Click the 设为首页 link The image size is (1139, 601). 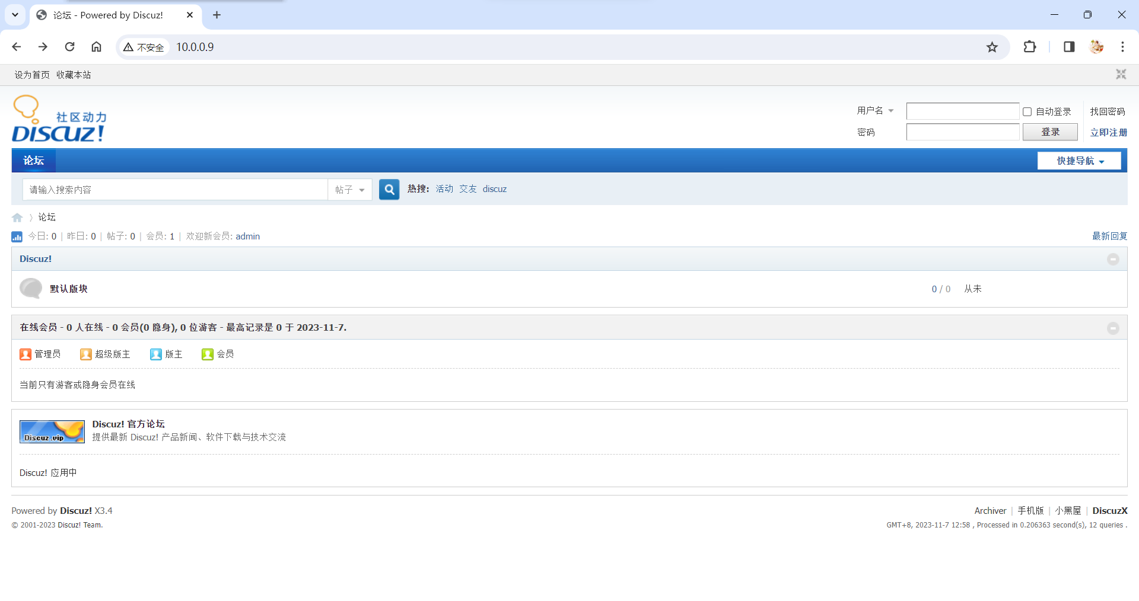coord(32,75)
